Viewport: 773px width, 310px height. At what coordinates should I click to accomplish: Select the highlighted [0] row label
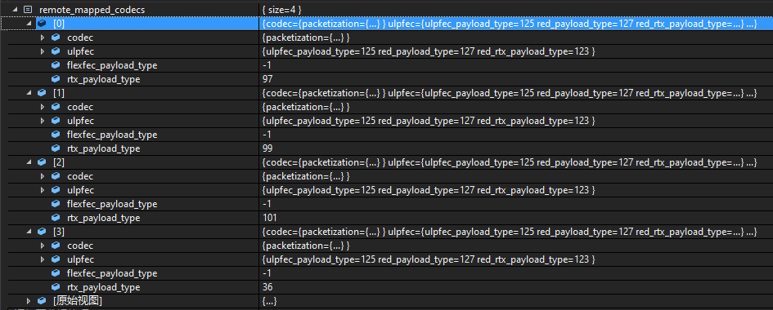[x=59, y=23]
